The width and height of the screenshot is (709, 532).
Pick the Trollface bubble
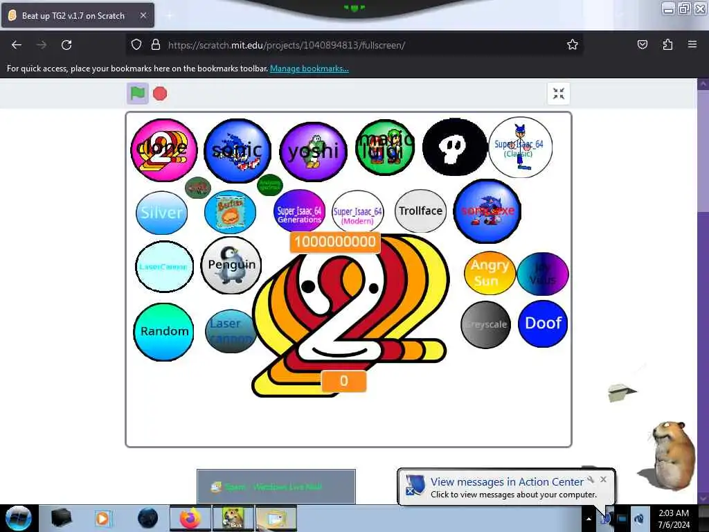pos(420,211)
